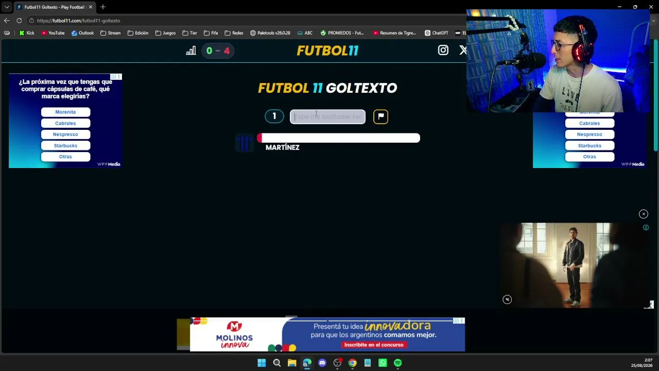The height and width of the screenshot is (371, 659).
Task: Click the site info icon in address bar
Action: pos(31,21)
